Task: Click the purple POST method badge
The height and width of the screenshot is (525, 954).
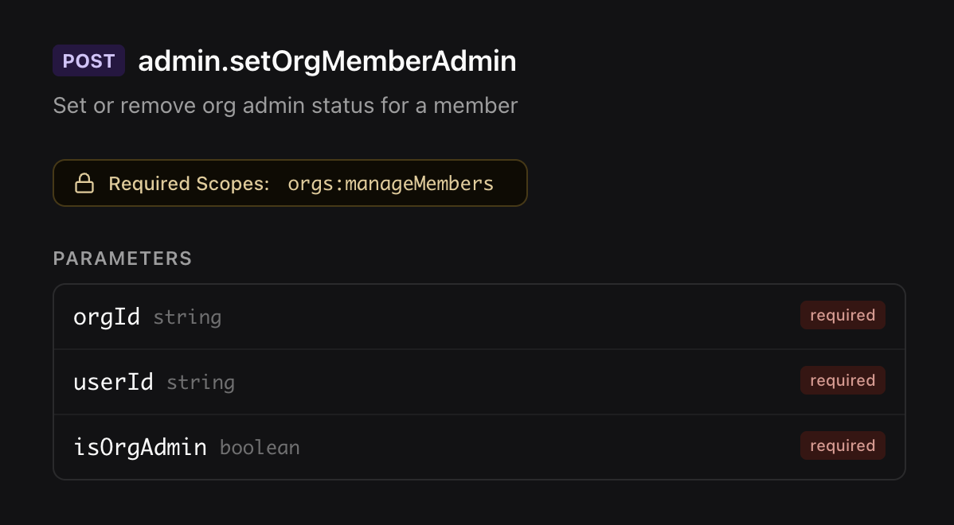Action: tap(88, 61)
